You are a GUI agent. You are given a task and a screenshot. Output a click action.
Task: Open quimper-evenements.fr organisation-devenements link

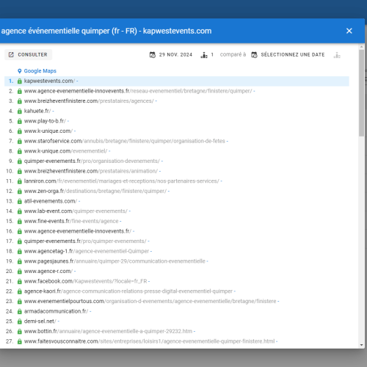[x=92, y=161]
